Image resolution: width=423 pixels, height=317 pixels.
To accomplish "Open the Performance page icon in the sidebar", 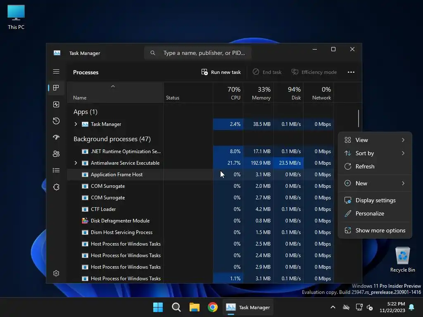I will pyautogui.click(x=56, y=104).
